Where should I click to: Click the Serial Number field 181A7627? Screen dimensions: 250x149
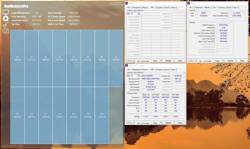pyautogui.click(x=151, y=90)
